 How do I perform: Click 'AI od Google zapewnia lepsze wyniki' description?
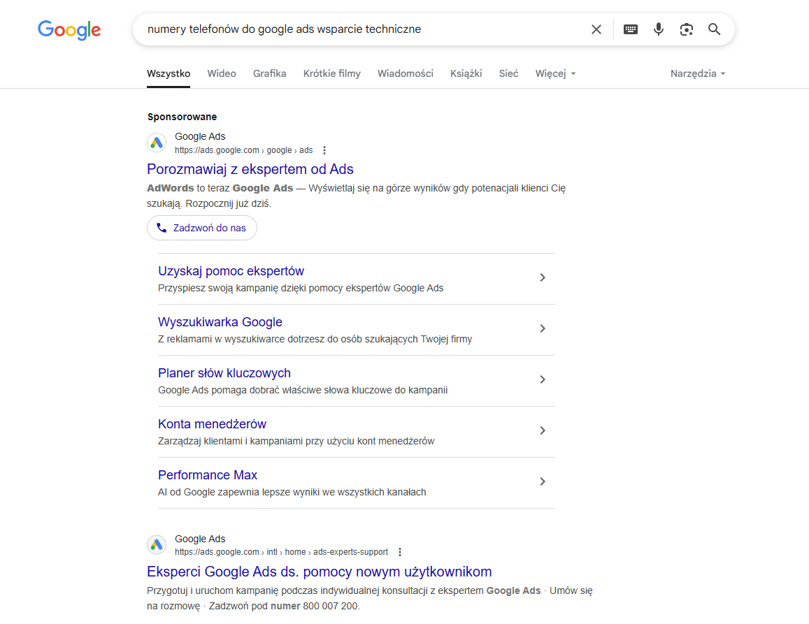tap(292, 492)
